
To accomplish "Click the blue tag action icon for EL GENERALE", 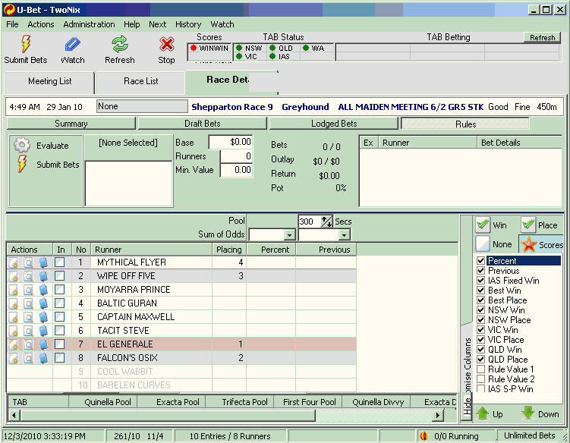I will (43, 344).
